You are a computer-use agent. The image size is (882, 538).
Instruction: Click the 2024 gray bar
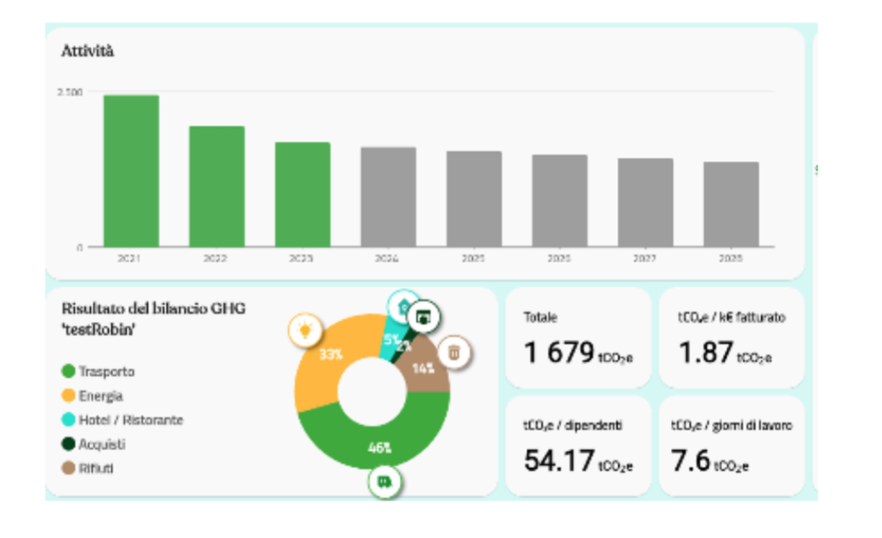(388, 197)
